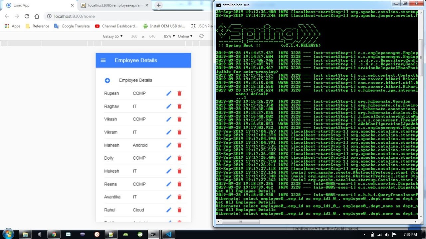Reload the page in Chrome
The image size is (426, 239).
[x=27, y=16]
